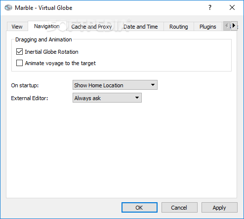Screen dimensions: 244x219
Task: Expand the External Editor combo box
Action: (x=107, y=98)
